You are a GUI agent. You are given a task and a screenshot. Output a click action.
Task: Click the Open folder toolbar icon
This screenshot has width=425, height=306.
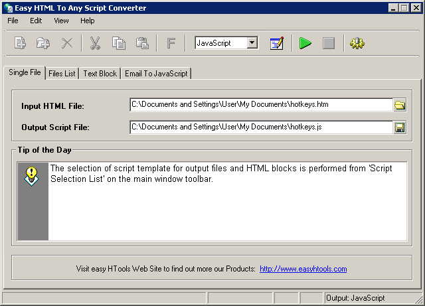tap(43, 43)
